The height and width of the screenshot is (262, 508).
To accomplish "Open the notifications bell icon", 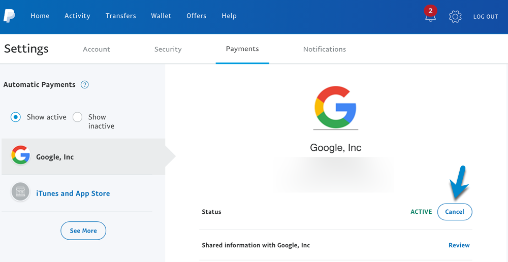I will pos(430,15).
